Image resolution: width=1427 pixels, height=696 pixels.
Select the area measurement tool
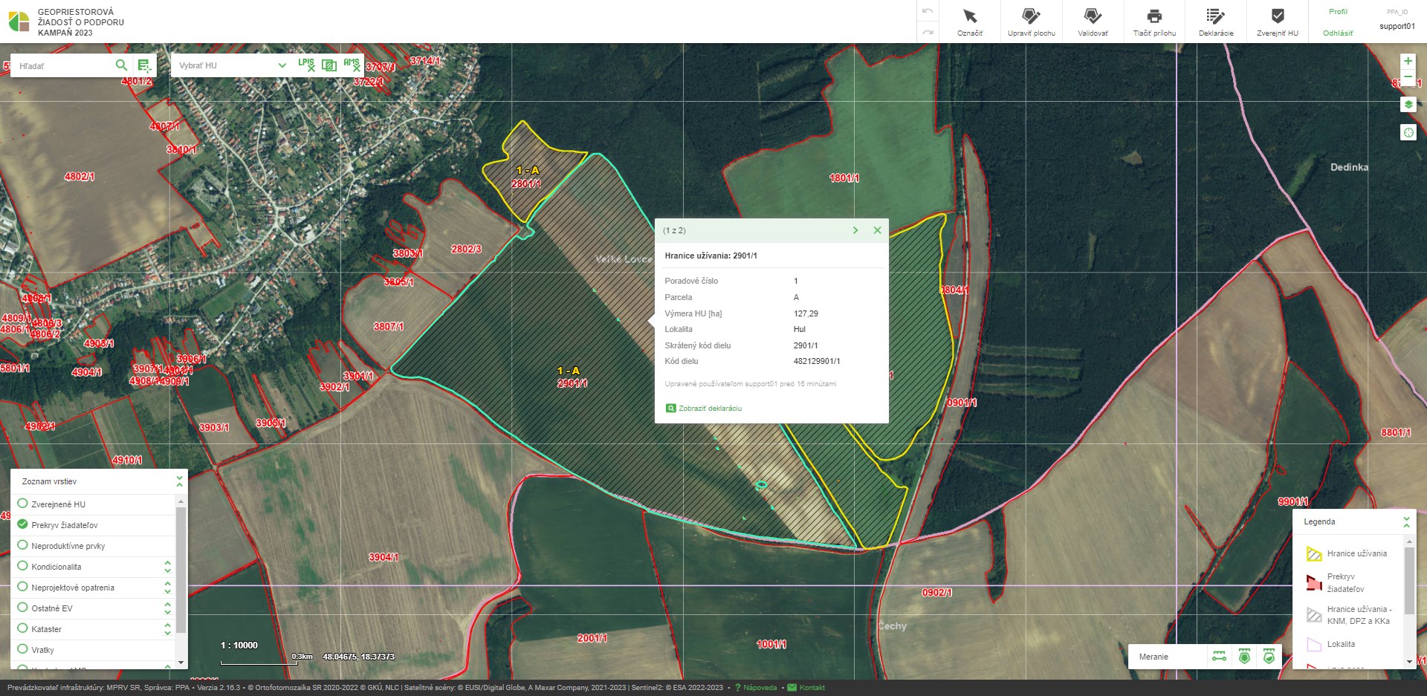[x=1244, y=657]
